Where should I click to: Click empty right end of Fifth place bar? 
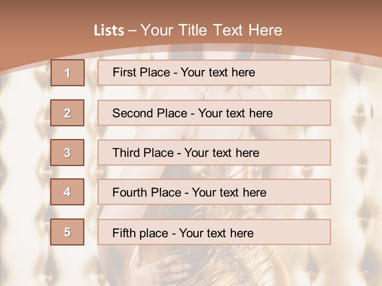[x=302, y=232]
